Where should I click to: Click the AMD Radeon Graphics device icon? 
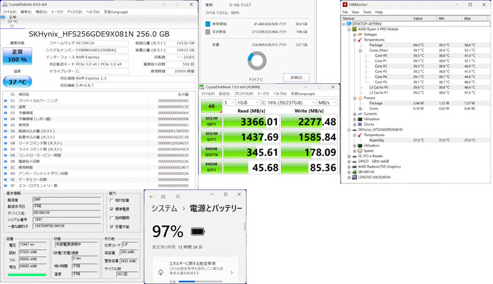pyautogui.click(x=355, y=166)
